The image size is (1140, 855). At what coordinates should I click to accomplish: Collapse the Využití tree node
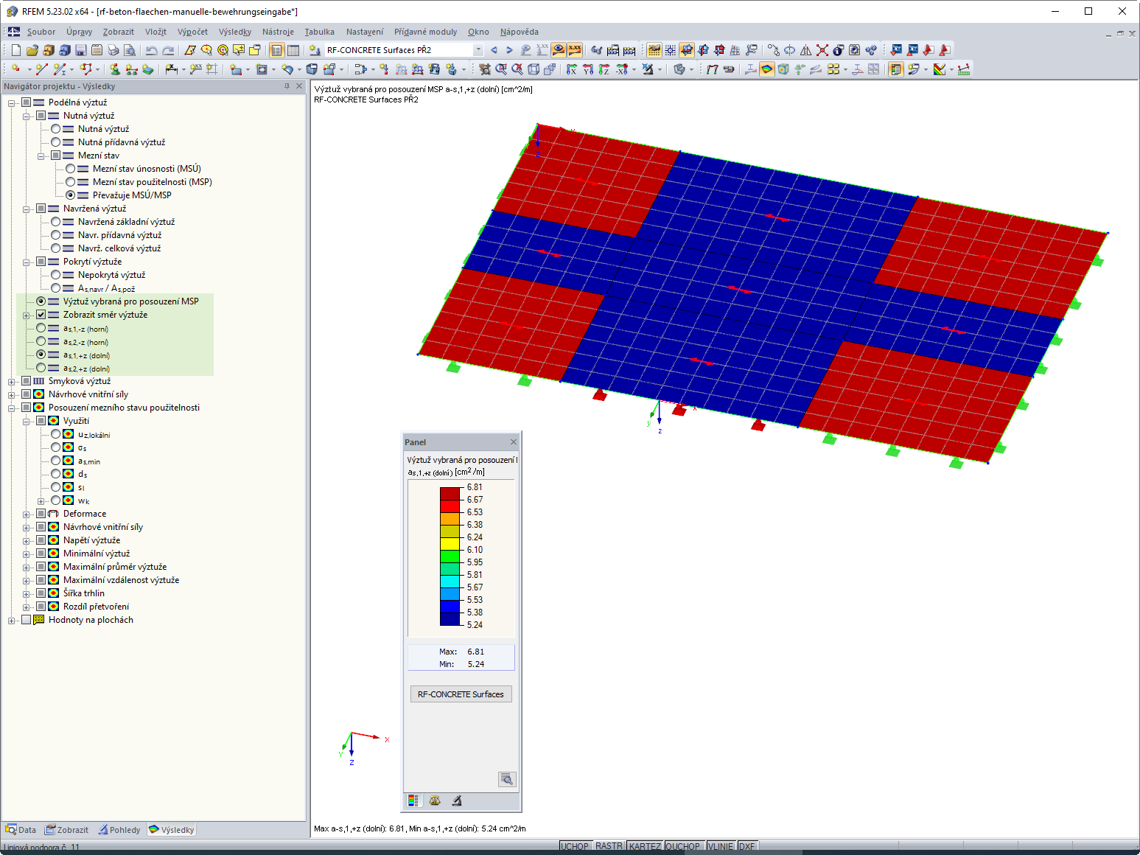pyautogui.click(x=27, y=421)
